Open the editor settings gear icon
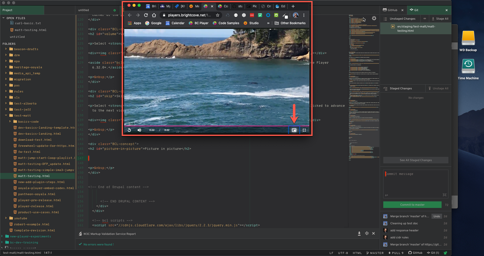The image size is (484, 256). tap(374, 18)
